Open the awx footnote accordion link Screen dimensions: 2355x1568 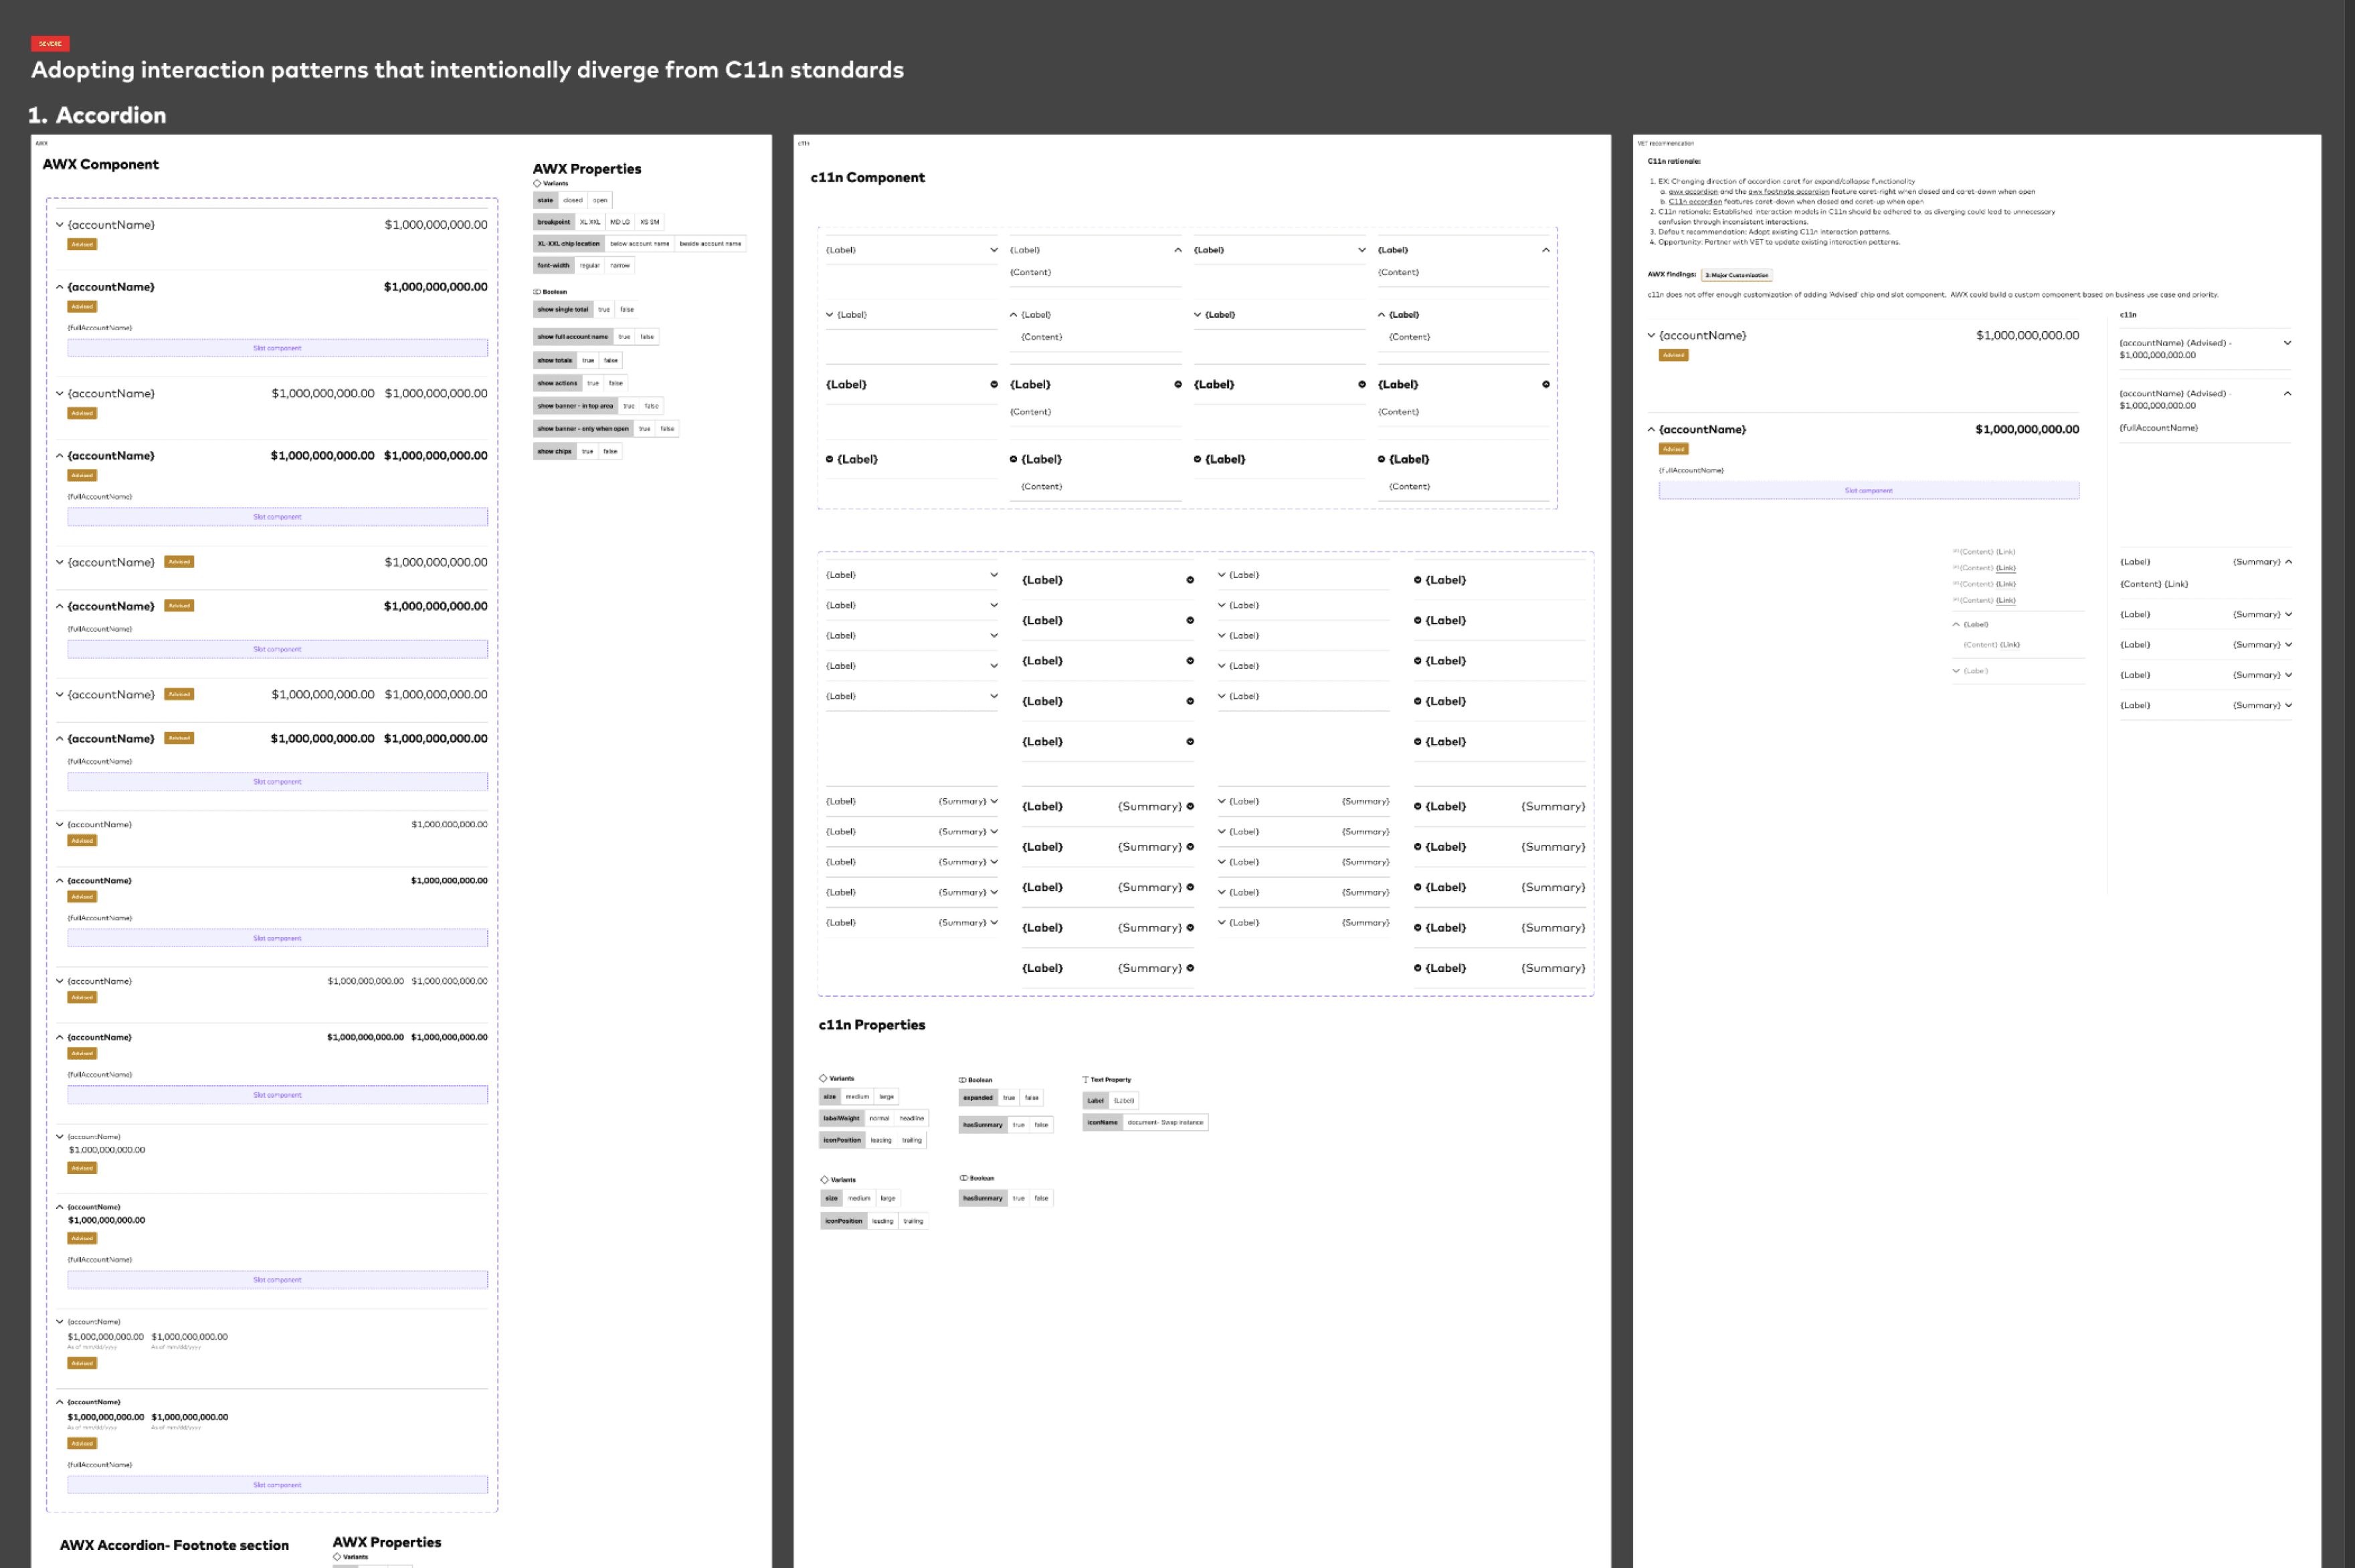pos(1788,192)
